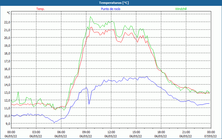Click the green Windchill peak near 09:30
This screenshot has width=222, height=139.
(x=90, y=17)
